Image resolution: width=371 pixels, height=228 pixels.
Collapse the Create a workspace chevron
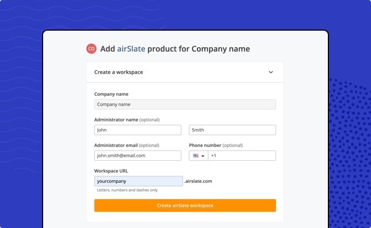pos(271,72)
